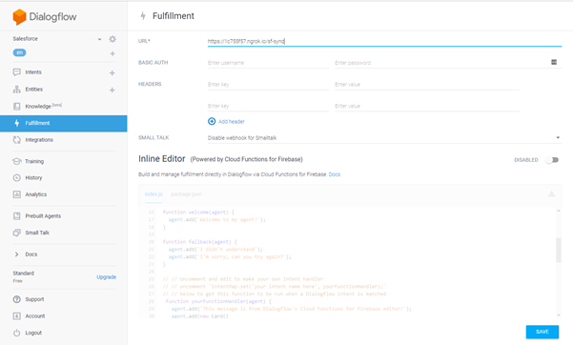Image resolution: width=573 pixels, height=345 pixels.
Task: Open the Training section
Action: (x=34, y=161)
